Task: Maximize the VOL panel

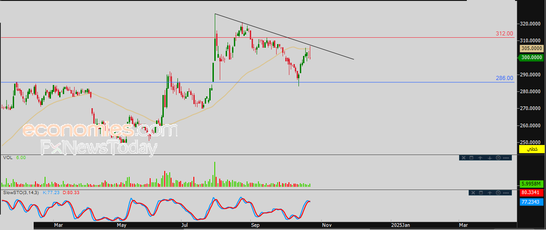Action: click(x=472, y=158)
